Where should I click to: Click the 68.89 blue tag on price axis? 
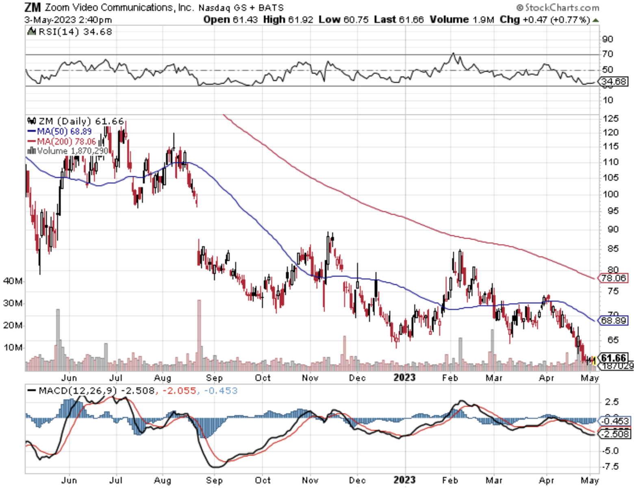pos(613,320)
